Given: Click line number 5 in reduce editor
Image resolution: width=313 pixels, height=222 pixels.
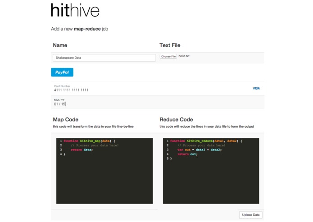Looking at the screenshot, I should point(168,159).
